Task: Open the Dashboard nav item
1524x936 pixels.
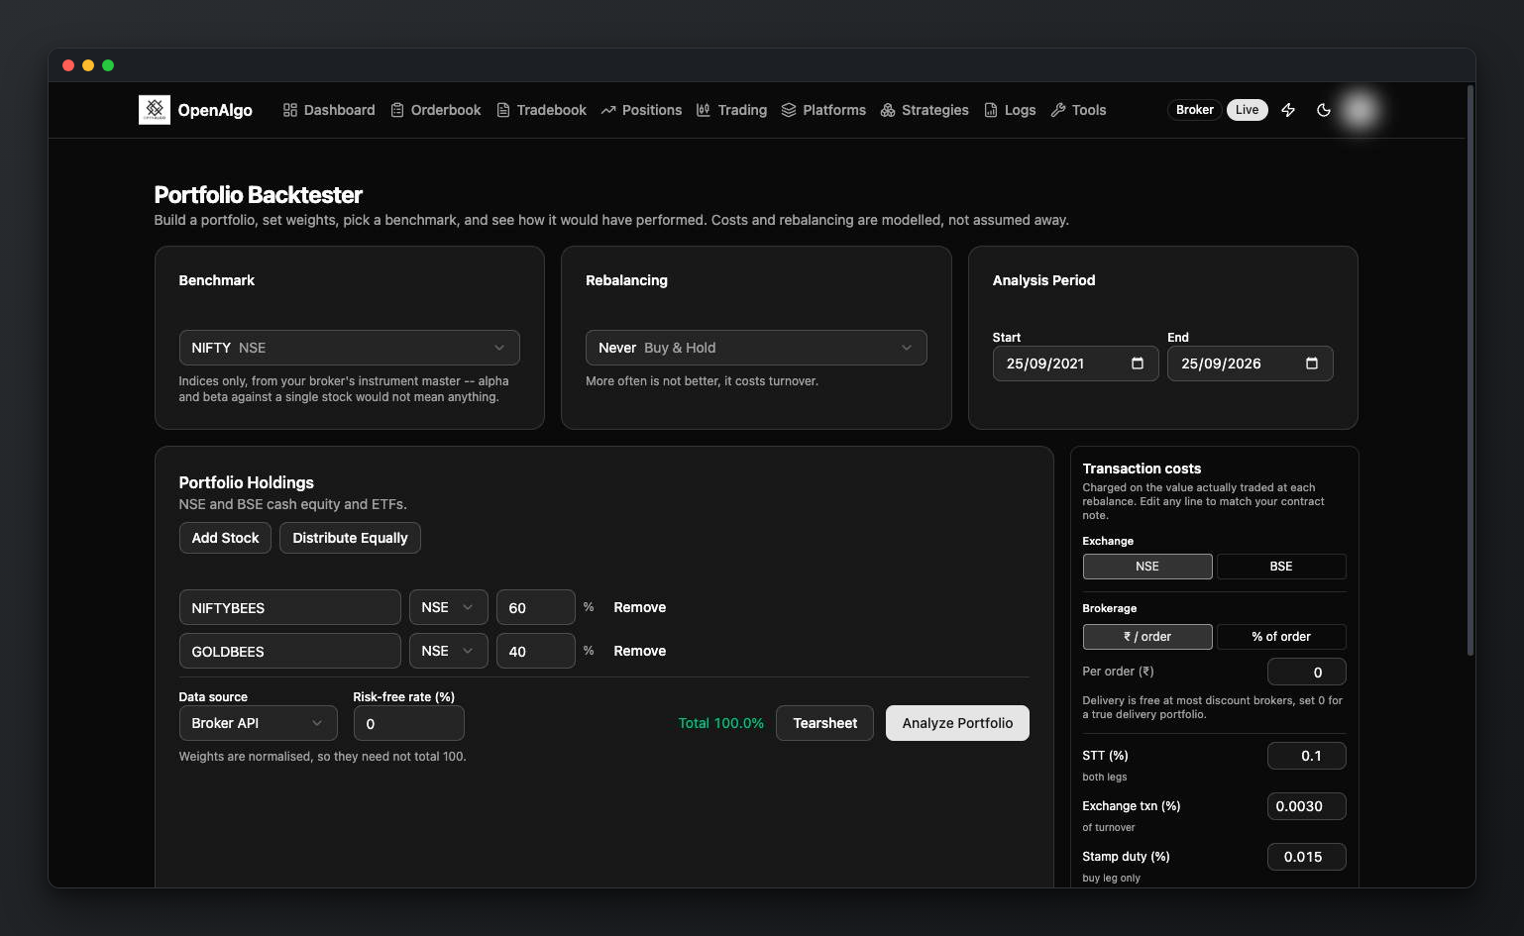Action: point(329,110)
